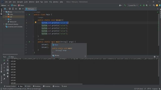Build the project with the hammer icon

(125, 5)
